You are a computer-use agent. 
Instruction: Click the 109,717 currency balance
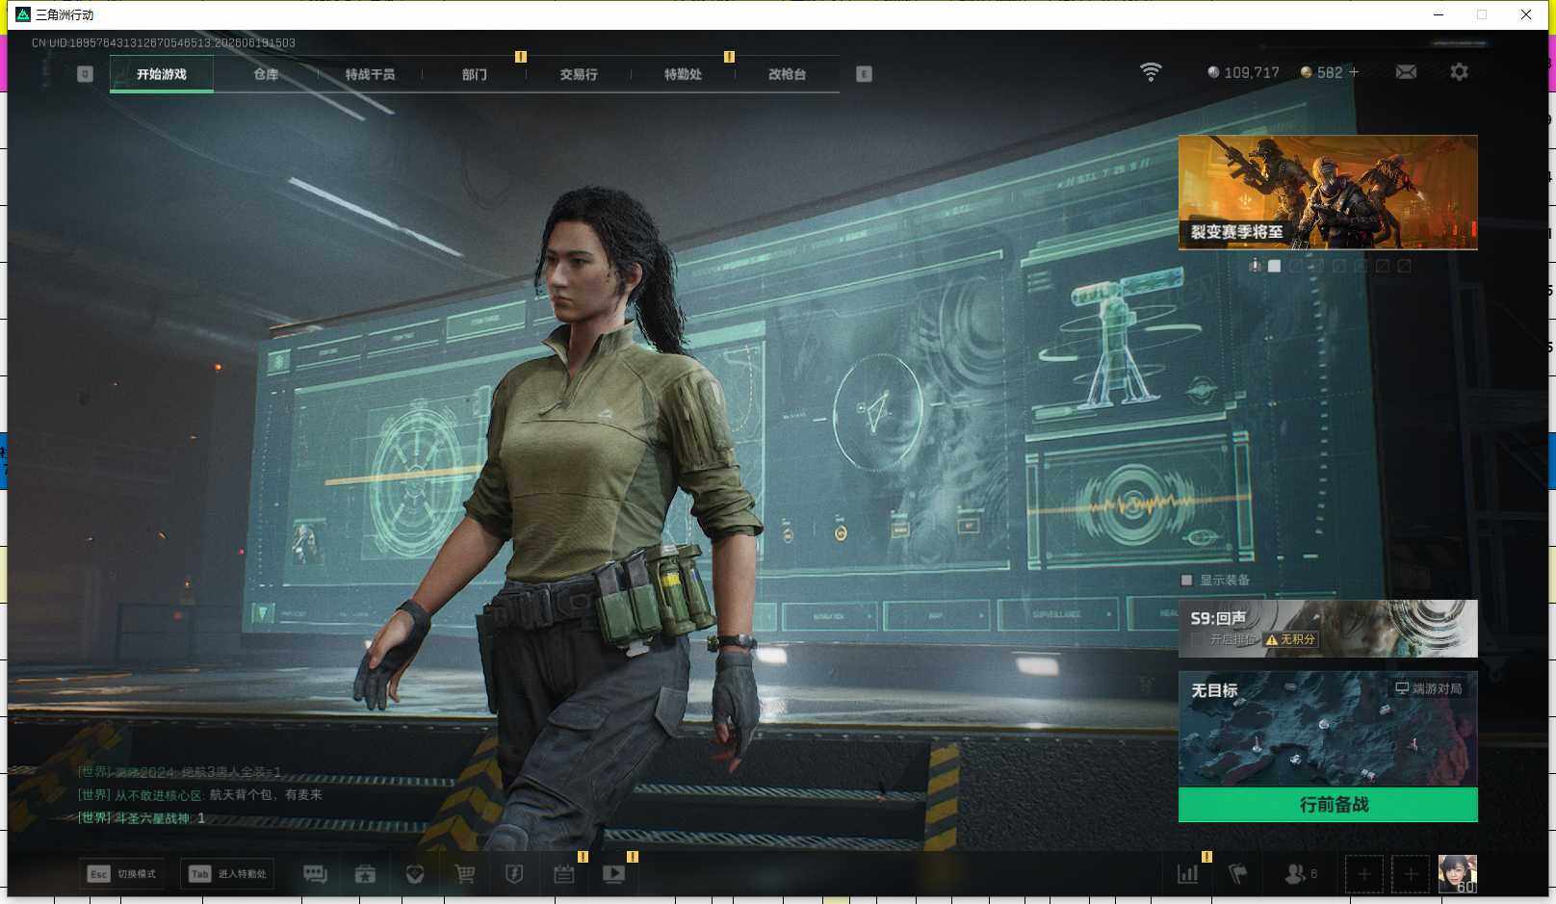[x=1243, y=72]
